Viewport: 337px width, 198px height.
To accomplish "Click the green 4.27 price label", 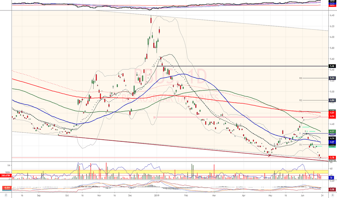I will click(x=332, y=131).
